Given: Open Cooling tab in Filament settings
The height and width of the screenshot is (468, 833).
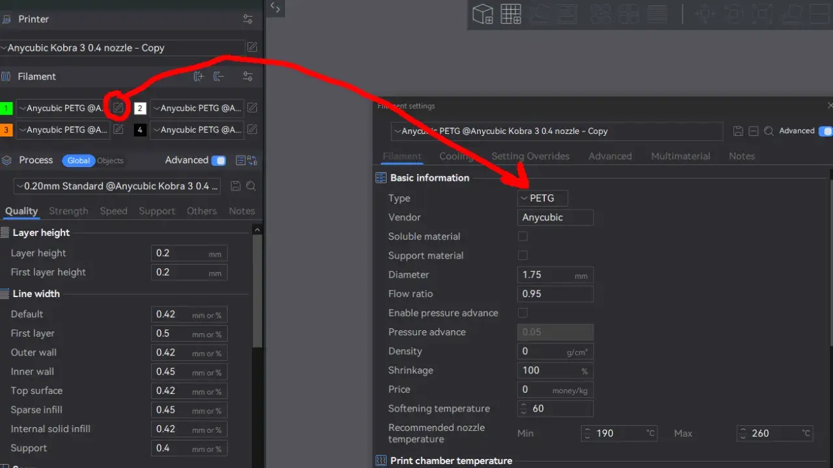Looking at the screenshot, I should (x=456, y=156).
